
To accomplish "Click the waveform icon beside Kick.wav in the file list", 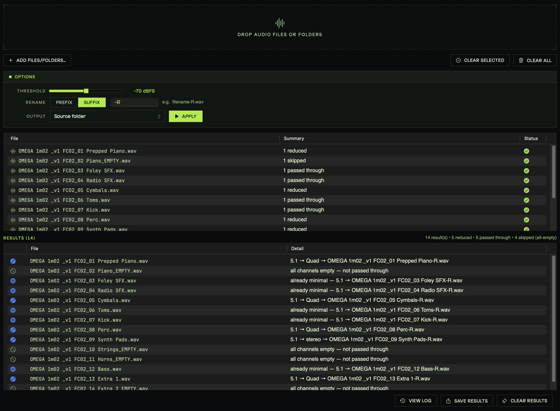I will pyautogui.click(x=13, y=210).
